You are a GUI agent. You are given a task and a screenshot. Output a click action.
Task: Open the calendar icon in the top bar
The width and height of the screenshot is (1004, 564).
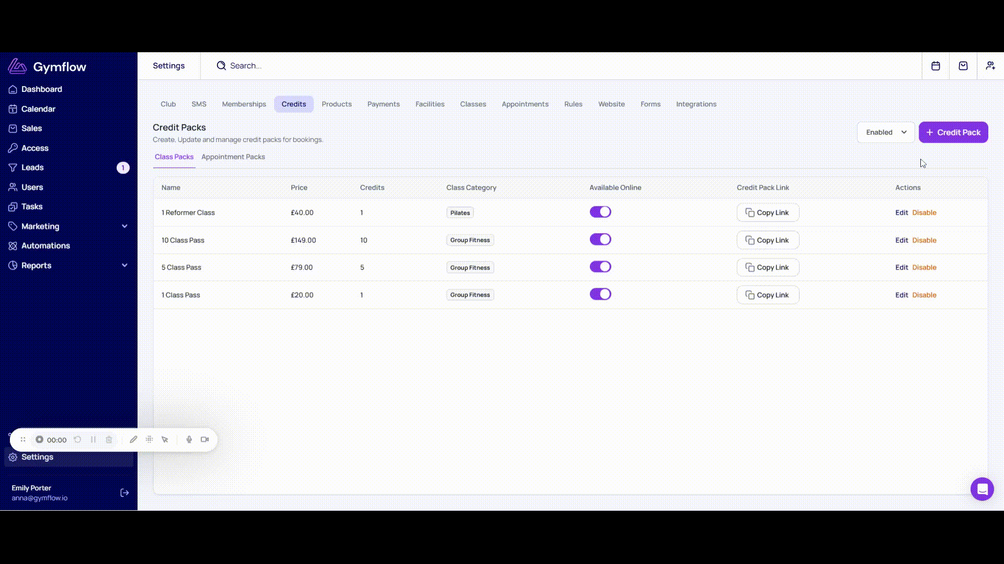click(x=935, y=66)
